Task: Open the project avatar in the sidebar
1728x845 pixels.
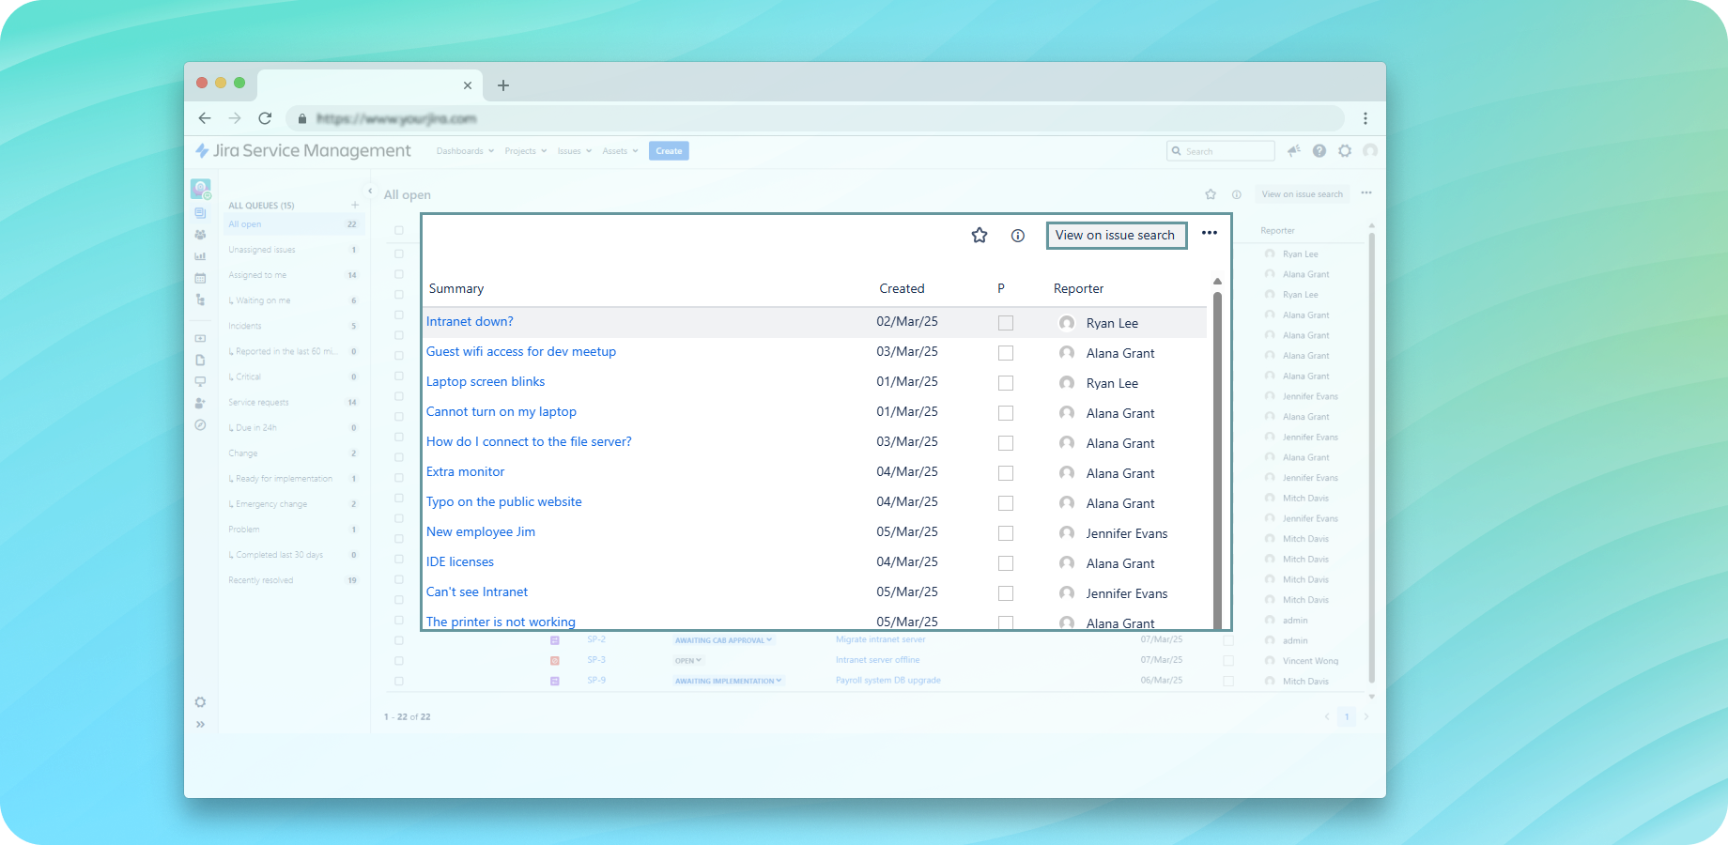Action: click(x=200, y=189)
